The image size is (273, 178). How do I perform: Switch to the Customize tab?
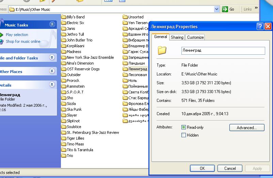195,37
